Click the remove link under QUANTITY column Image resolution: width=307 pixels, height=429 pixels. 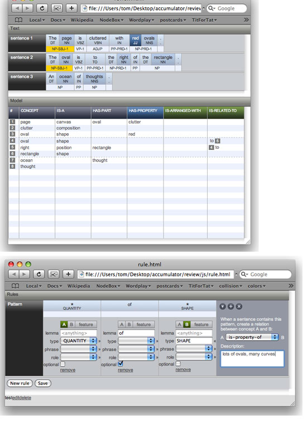68,370
